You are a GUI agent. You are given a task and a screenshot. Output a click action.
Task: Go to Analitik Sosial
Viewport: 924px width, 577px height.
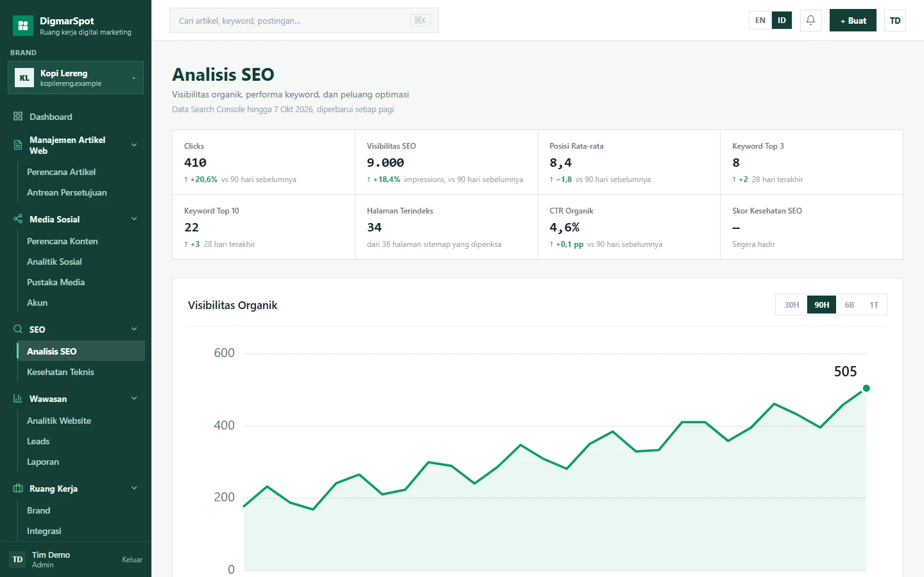[81, 262]
